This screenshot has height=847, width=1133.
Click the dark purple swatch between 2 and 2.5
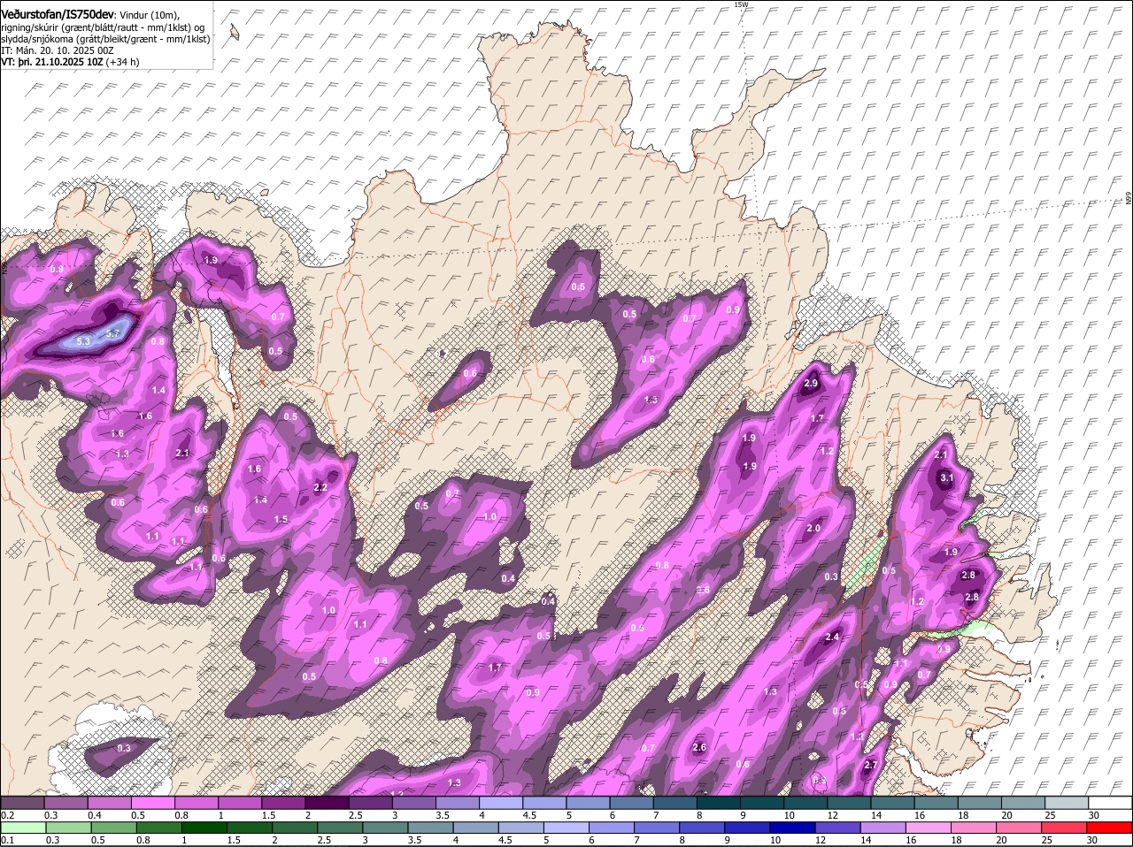pos(328,802)
